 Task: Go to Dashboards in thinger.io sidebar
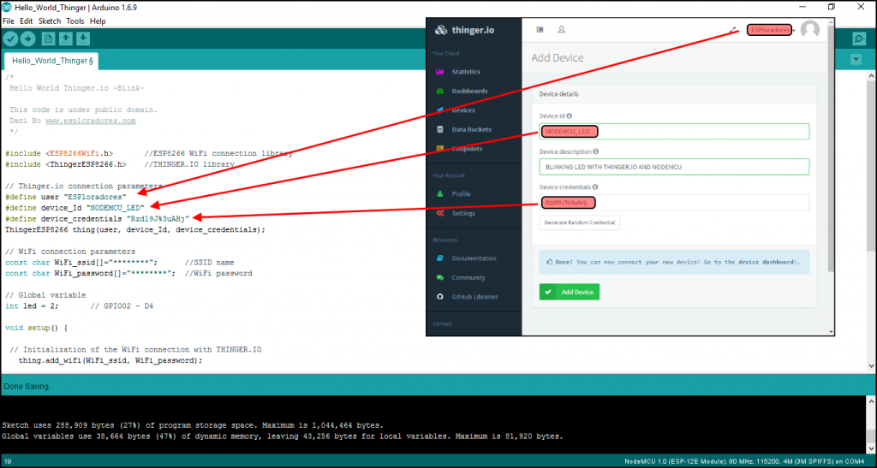pos(469,91)
